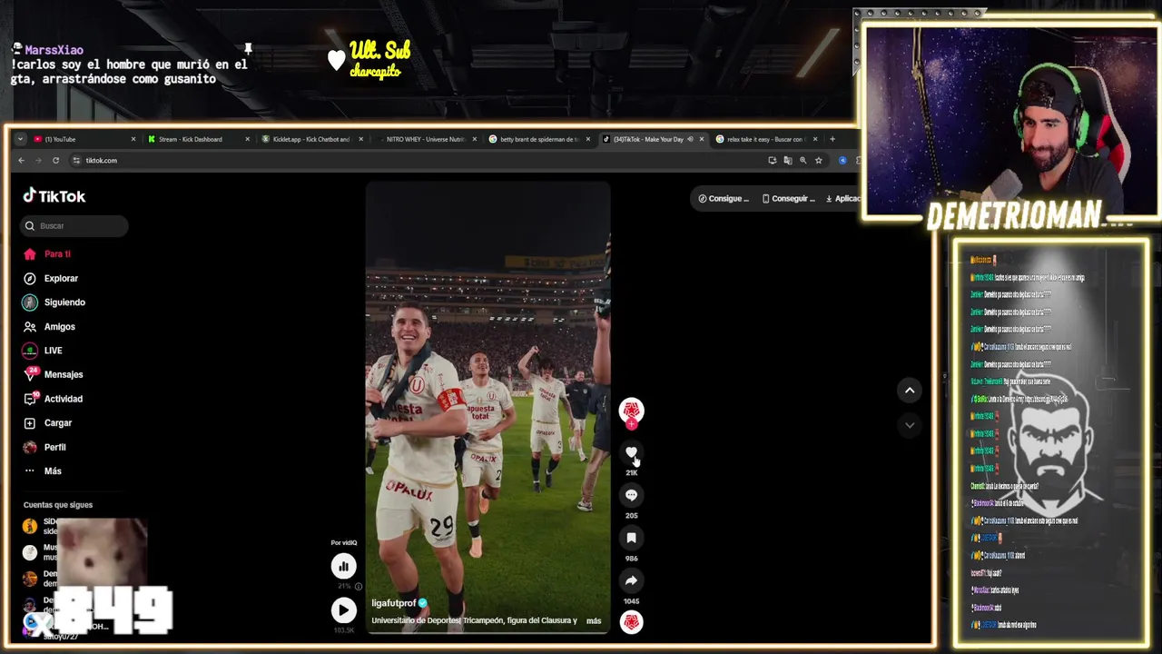Go to next video with down arrow
The height and width of the screenshot is (654, 1162).
pyautogui.click(x=909, y=425)
